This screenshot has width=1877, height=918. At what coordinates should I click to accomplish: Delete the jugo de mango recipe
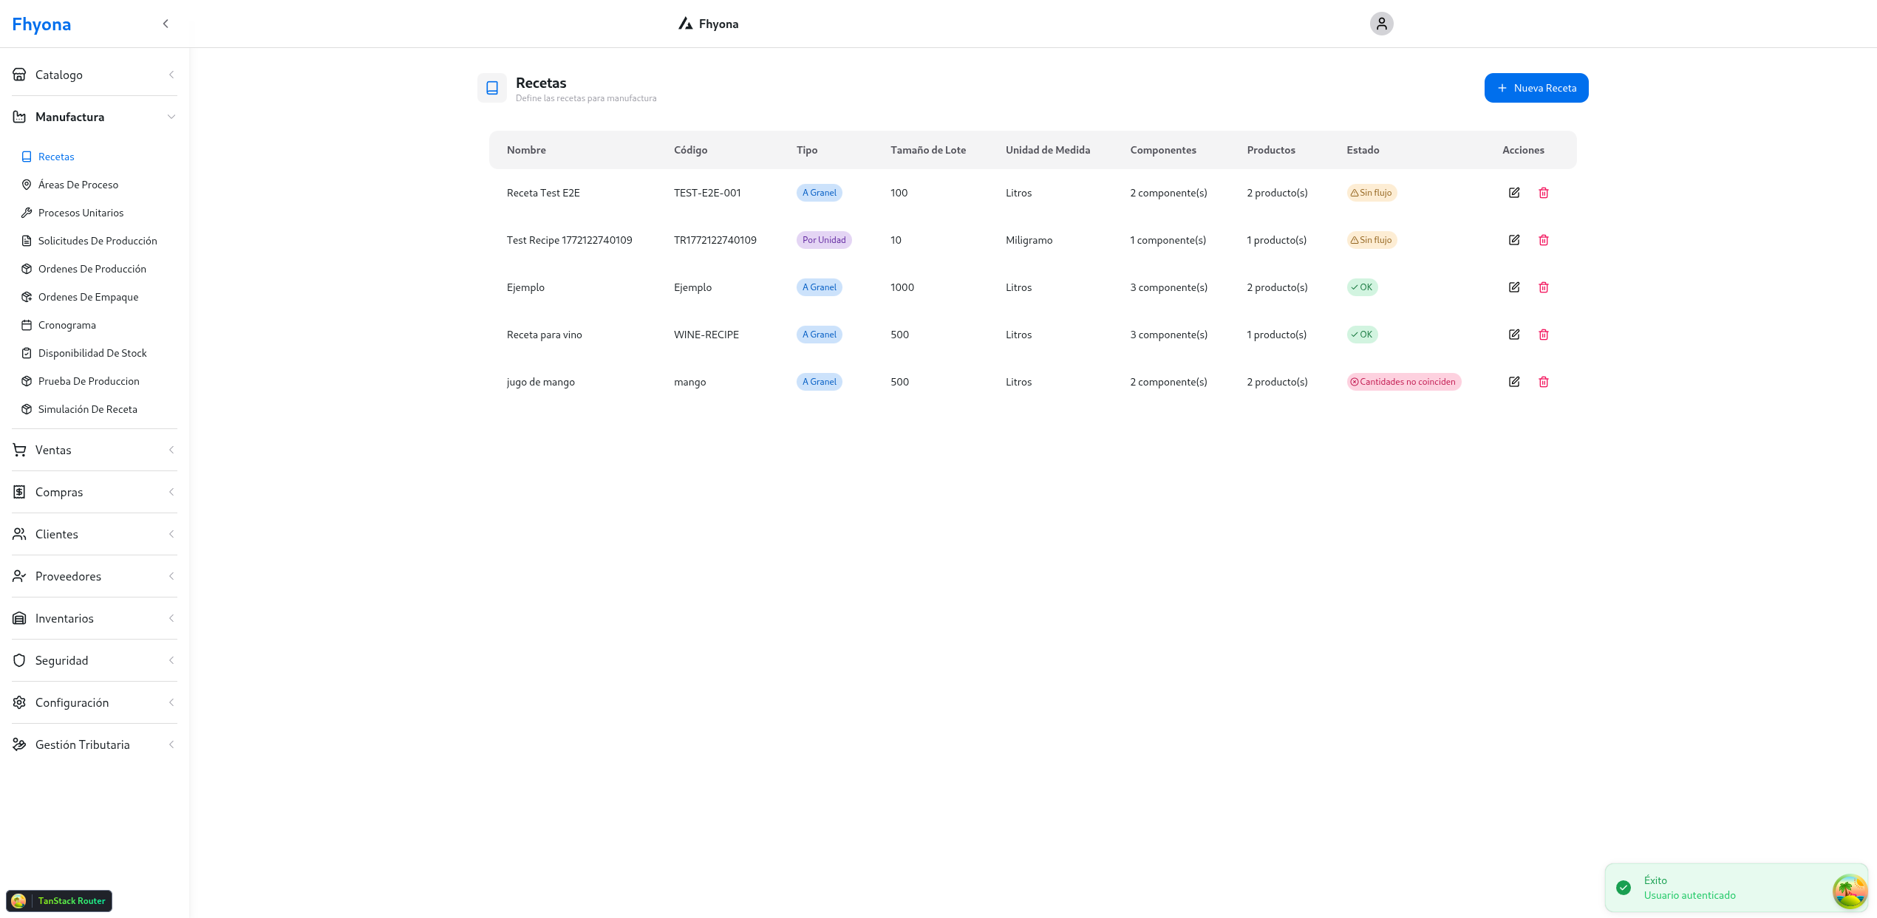1544,382
